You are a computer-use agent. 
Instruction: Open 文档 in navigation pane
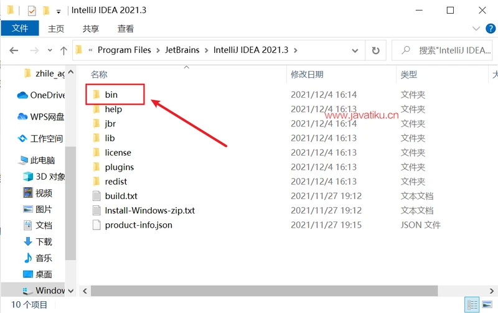pyautogui.click(x=37, y=225)
